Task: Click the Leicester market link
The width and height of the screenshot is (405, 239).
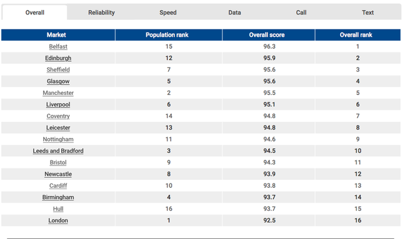Action: [x=58, y=128]
